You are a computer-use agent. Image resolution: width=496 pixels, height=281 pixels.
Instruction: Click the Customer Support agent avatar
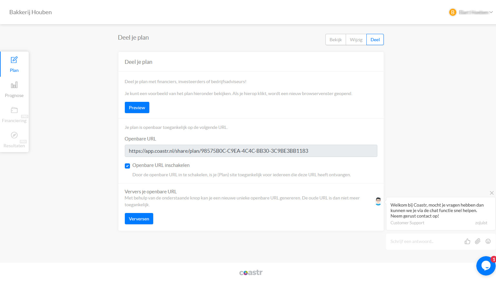tap(378, 201)
